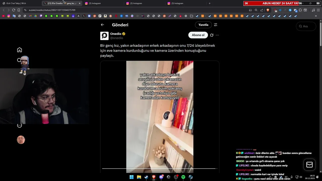The image size is (322, 181).
Task: Open the X messages envelope icon
Action: click(x=309, y=165)
